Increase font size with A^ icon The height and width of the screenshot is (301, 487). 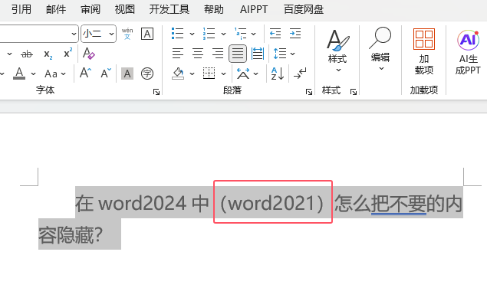[85, 74]
